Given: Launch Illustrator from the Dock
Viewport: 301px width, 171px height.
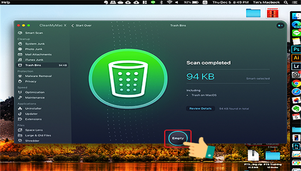Looking at the screenshot, I should coord(296,58).
